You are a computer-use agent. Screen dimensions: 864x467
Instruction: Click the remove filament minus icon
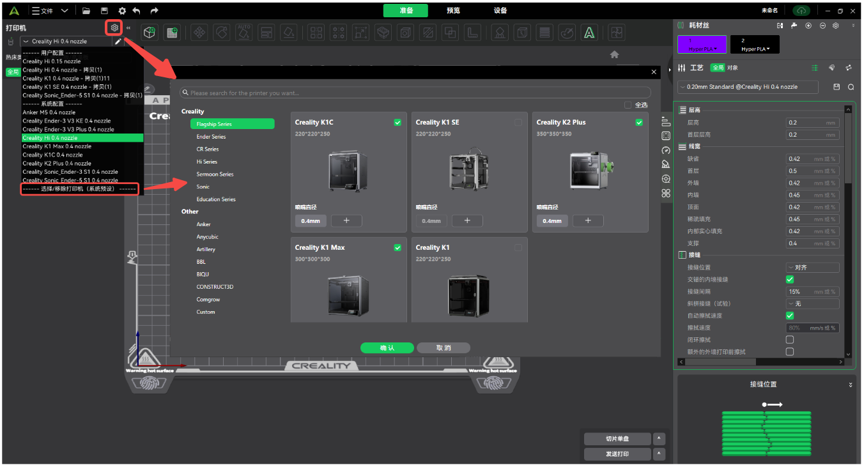pyautogui.click(x=822, y=26)
